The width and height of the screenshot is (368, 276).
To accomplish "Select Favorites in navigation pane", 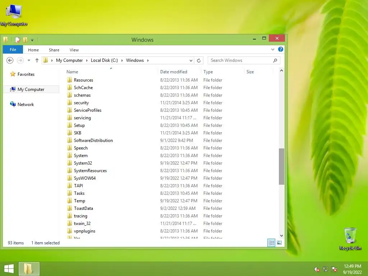I will [26, 74].
